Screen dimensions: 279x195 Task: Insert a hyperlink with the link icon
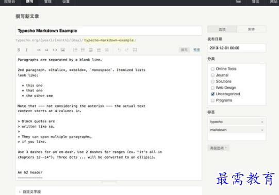point(39,50)
